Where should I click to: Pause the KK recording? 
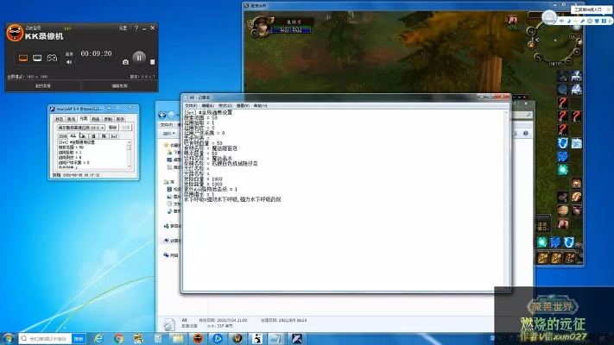tap(139, 58)
